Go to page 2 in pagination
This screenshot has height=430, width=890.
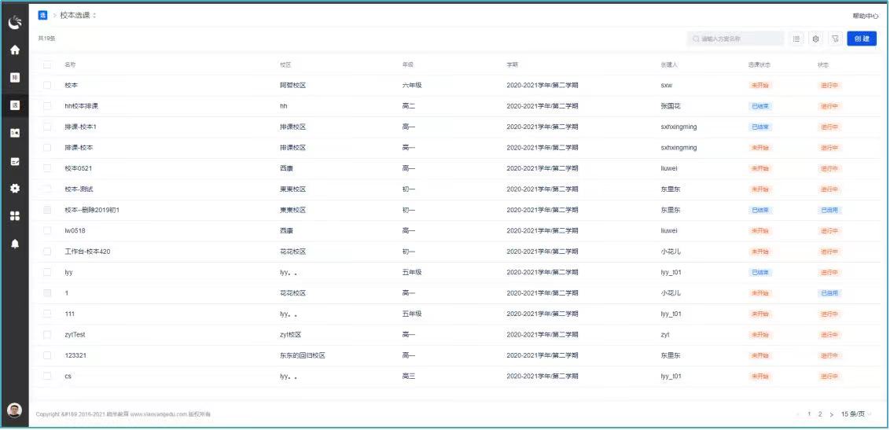point(820,413)
